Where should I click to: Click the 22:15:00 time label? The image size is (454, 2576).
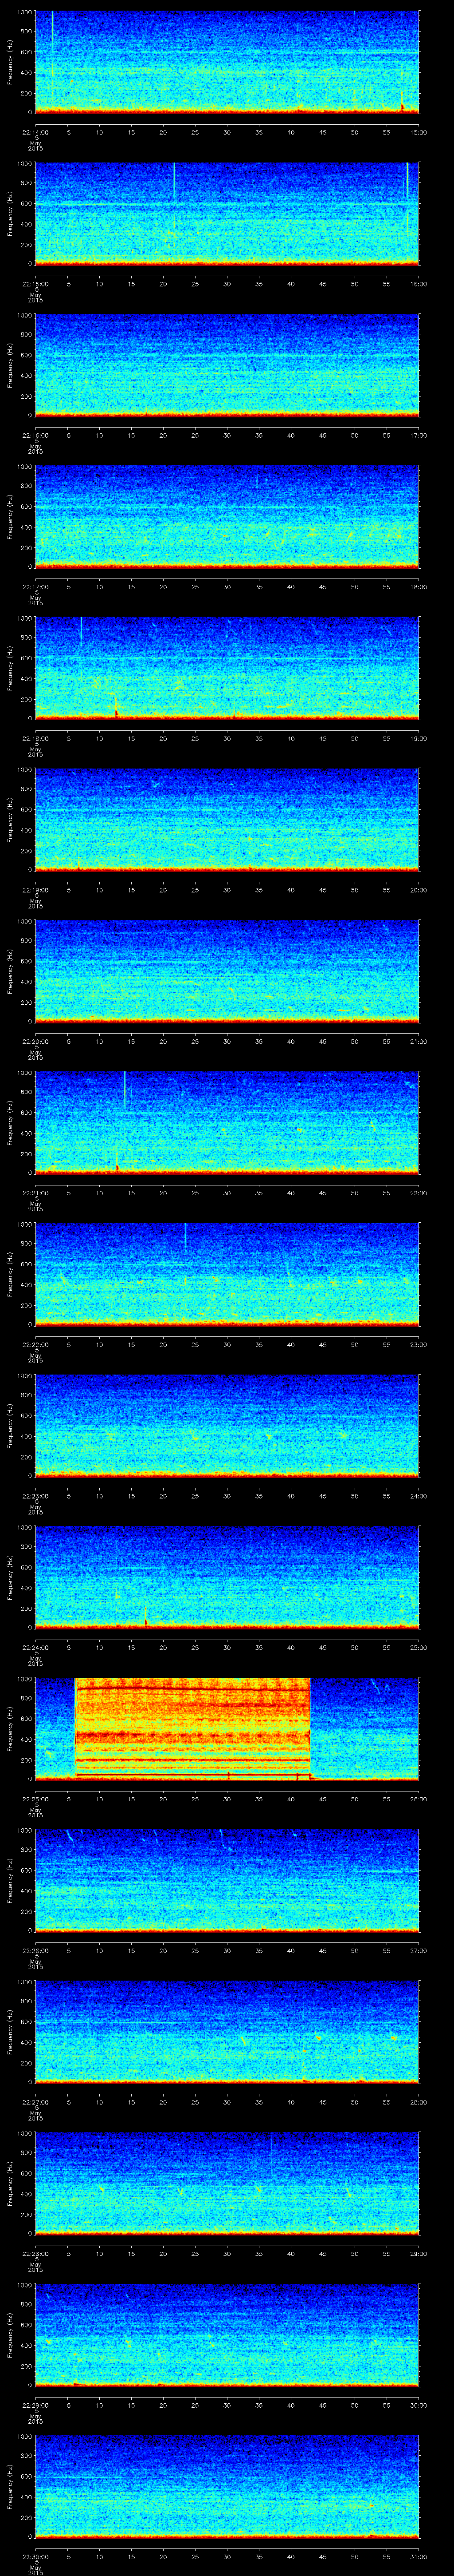35,284
